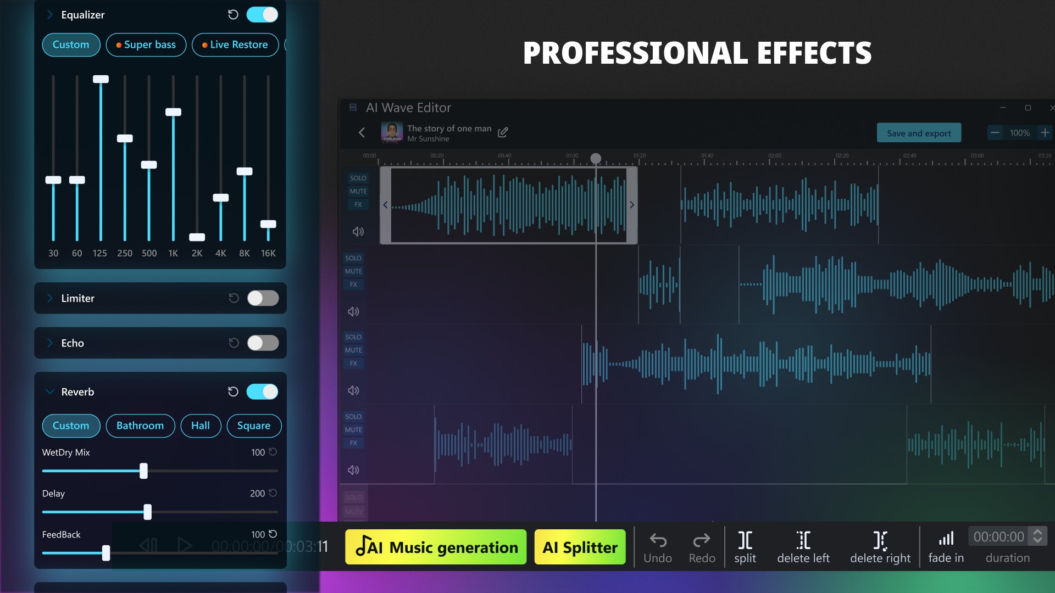Click the delete left icon

pyautogui.click(x=803, y=540)
